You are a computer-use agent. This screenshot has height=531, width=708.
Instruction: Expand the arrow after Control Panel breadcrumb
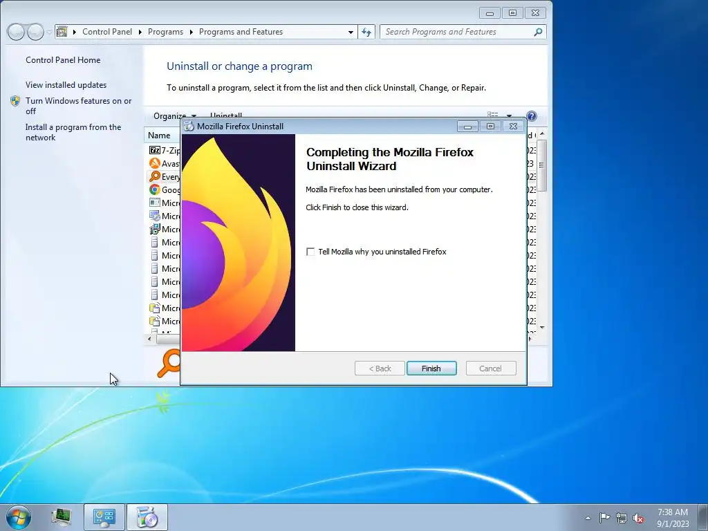[140, 32]
